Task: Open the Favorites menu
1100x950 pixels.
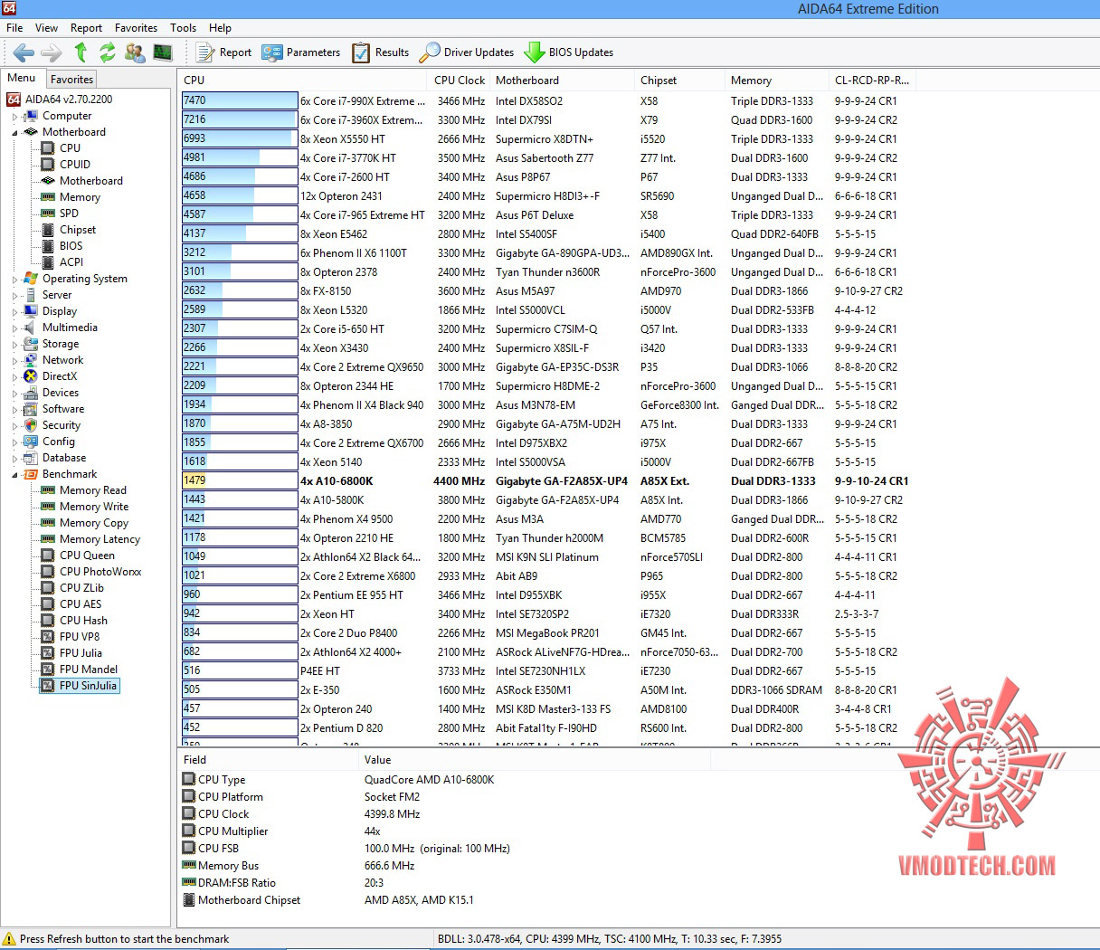Action: click(x=137, y=28)
